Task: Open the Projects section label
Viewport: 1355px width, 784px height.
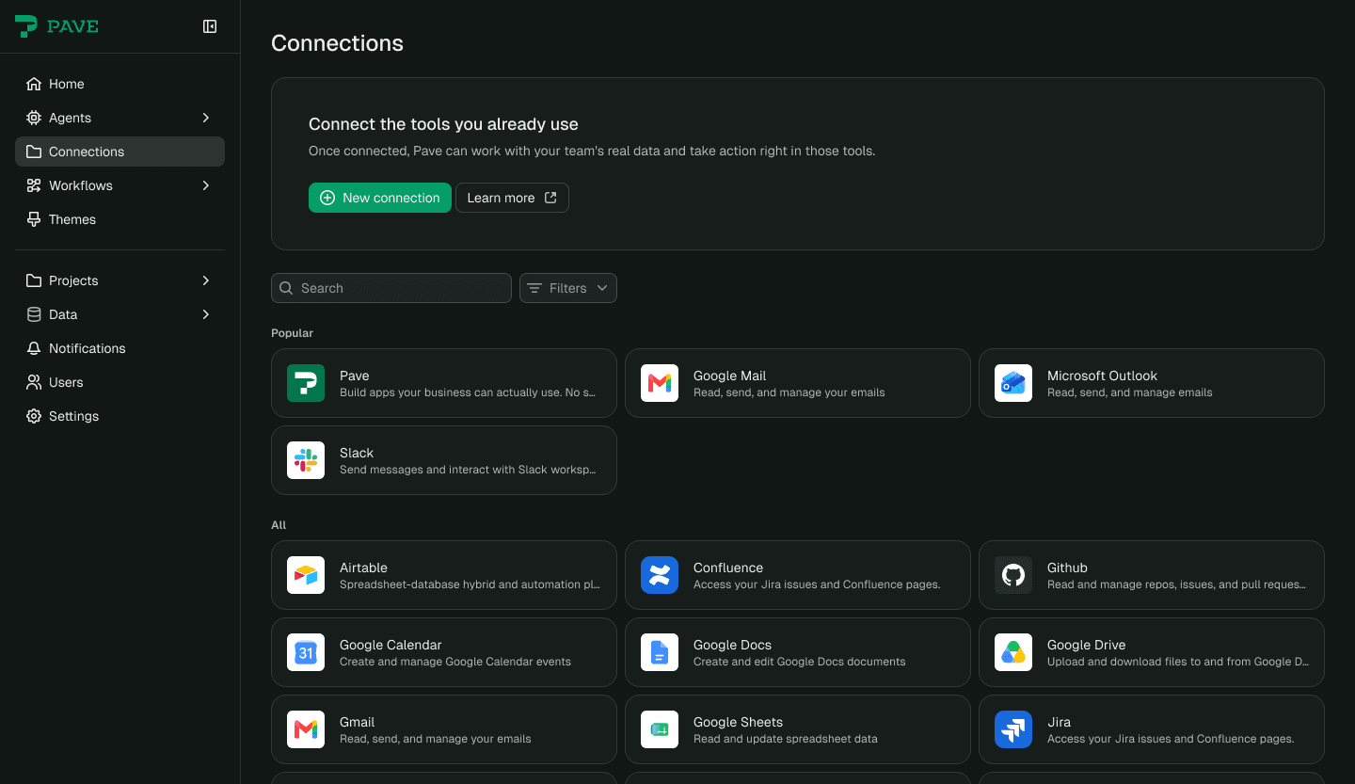Action: click(73, 280)
